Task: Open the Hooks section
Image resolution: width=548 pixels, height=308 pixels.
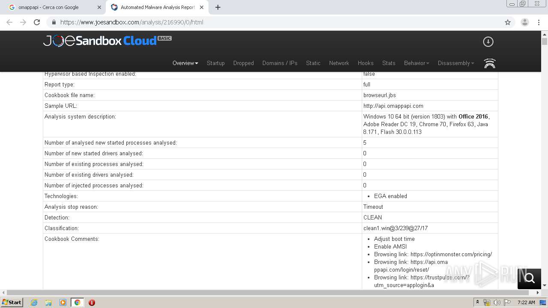Action: 366,63
